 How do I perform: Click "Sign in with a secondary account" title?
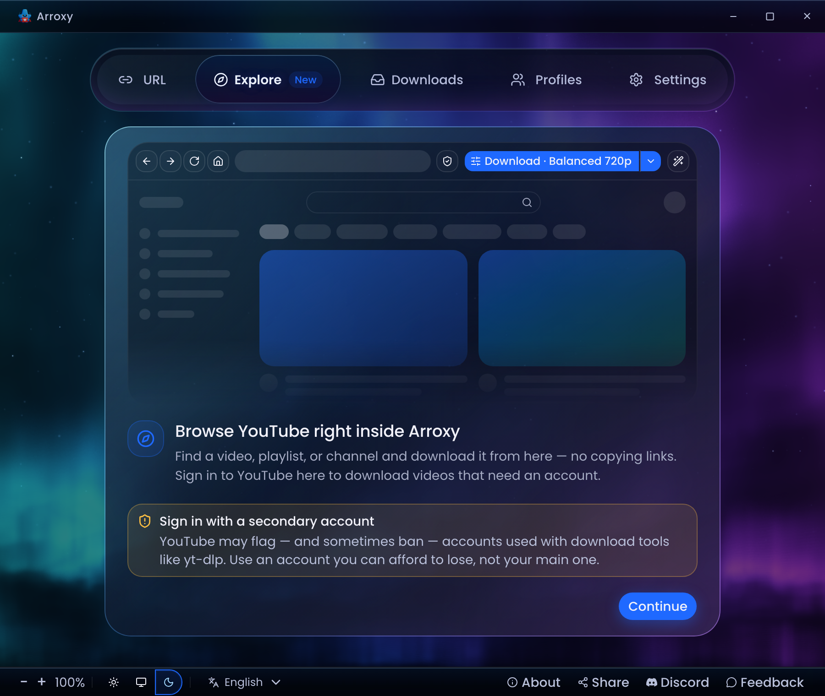267,521
